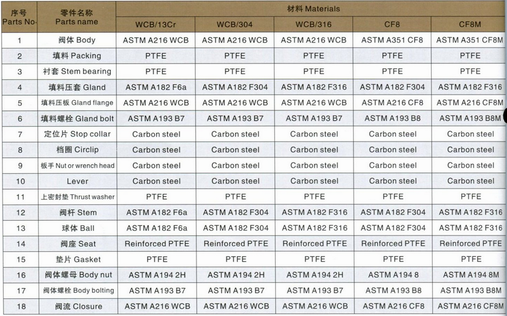Image resolution: width=507 pixels, height=316 pixels.
Task: Click the 序号 Parts No. header
Action: tap(20, 16)
